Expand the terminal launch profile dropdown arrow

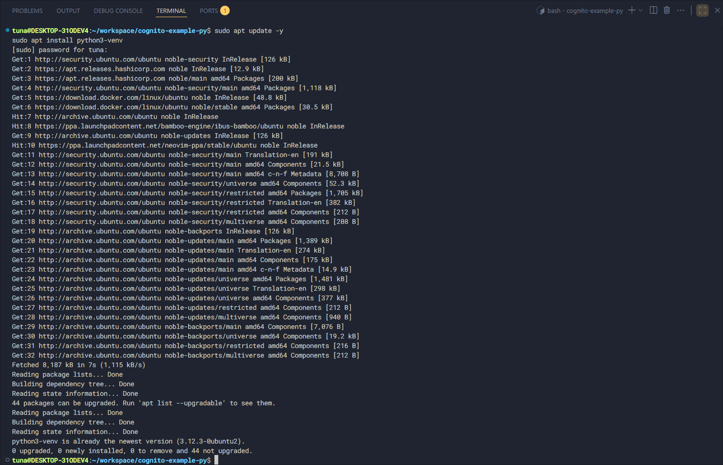click(641, 10)
